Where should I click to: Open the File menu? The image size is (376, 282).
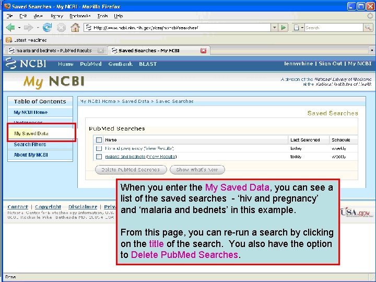[9, 16]
